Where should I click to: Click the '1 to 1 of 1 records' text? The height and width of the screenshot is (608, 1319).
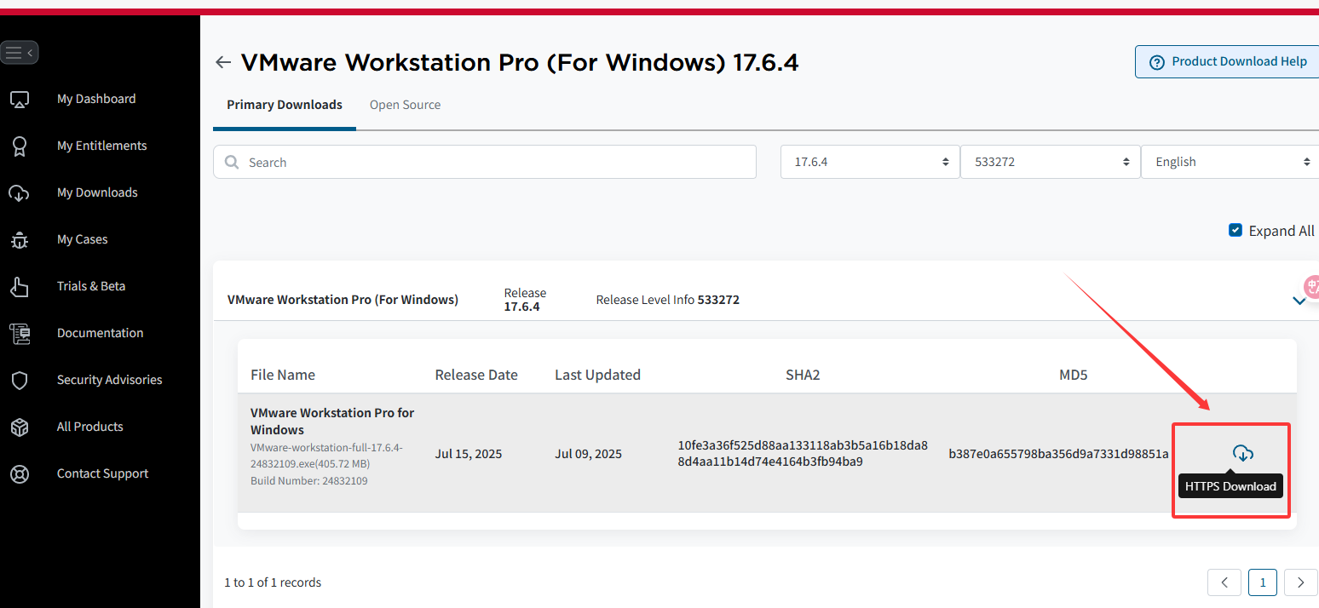coord(273,582)
